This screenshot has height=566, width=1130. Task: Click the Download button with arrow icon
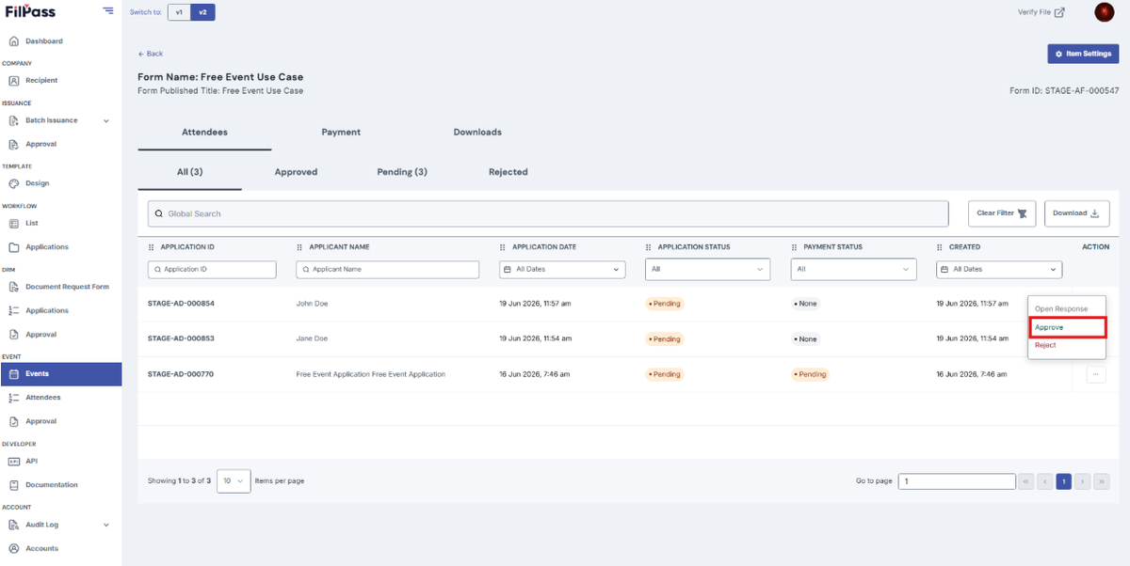(x=1076, y=213)
